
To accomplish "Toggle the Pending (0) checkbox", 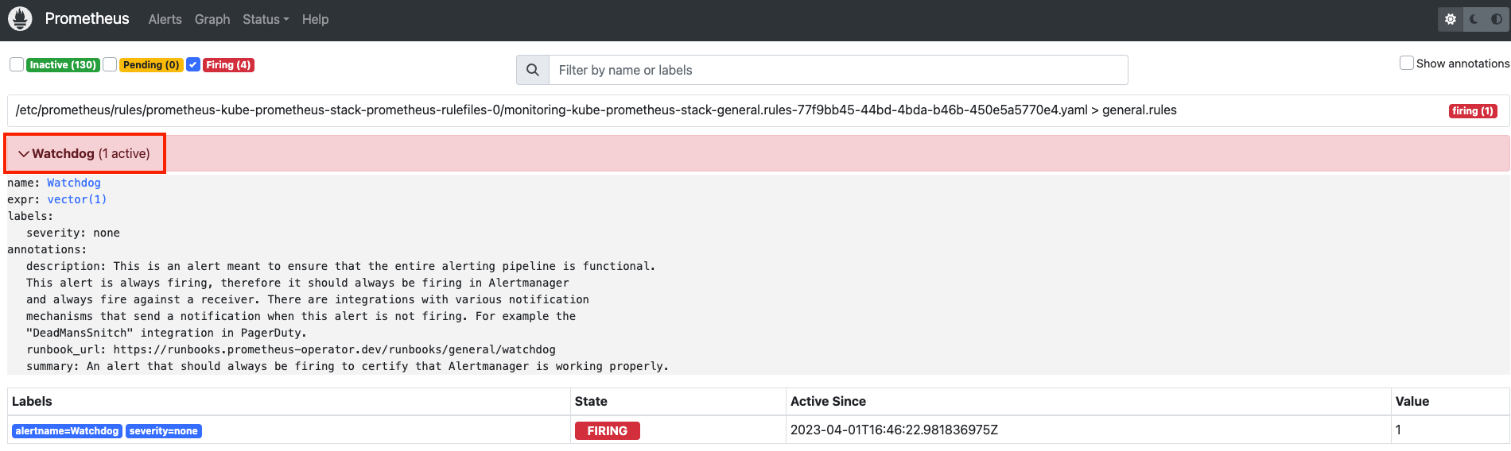I will tap(110, 64).
